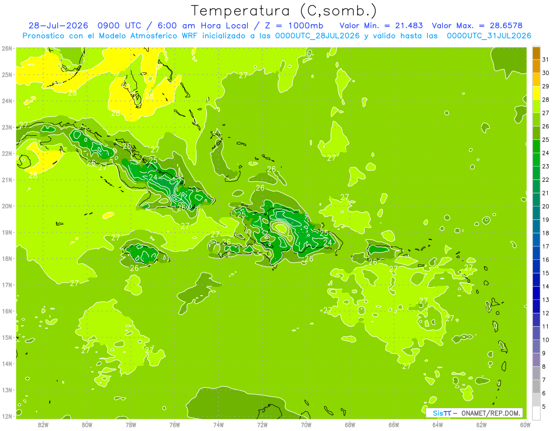Select the '22N' latitude axis label
558x431 pixels.
[7, 153]
